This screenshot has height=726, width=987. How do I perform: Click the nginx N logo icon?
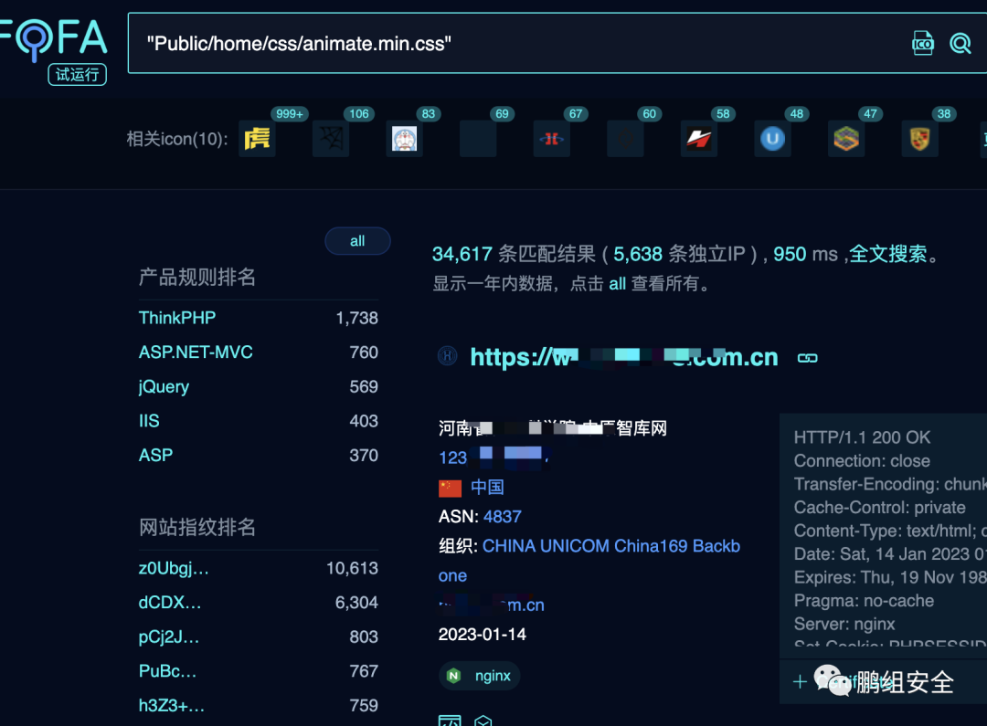point(453,676)
